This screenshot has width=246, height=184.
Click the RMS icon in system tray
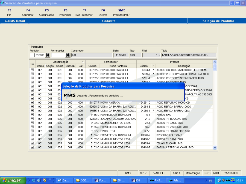[228, 180]
